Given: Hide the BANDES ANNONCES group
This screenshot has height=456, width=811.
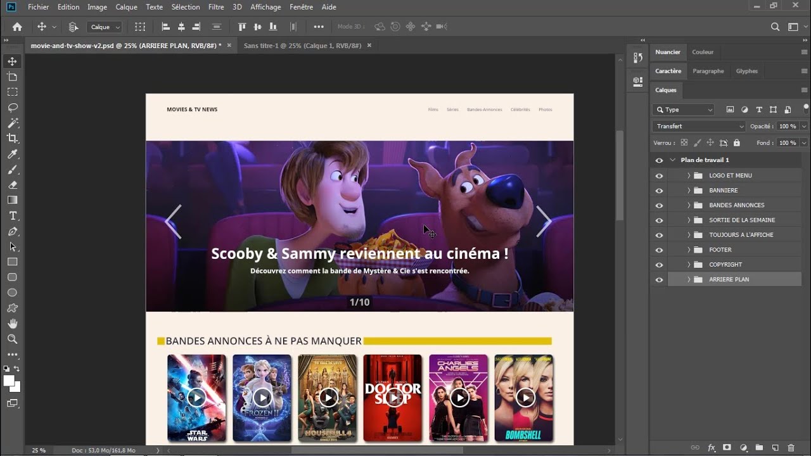Looking at the screenshot, I should [x=659, y=205].
